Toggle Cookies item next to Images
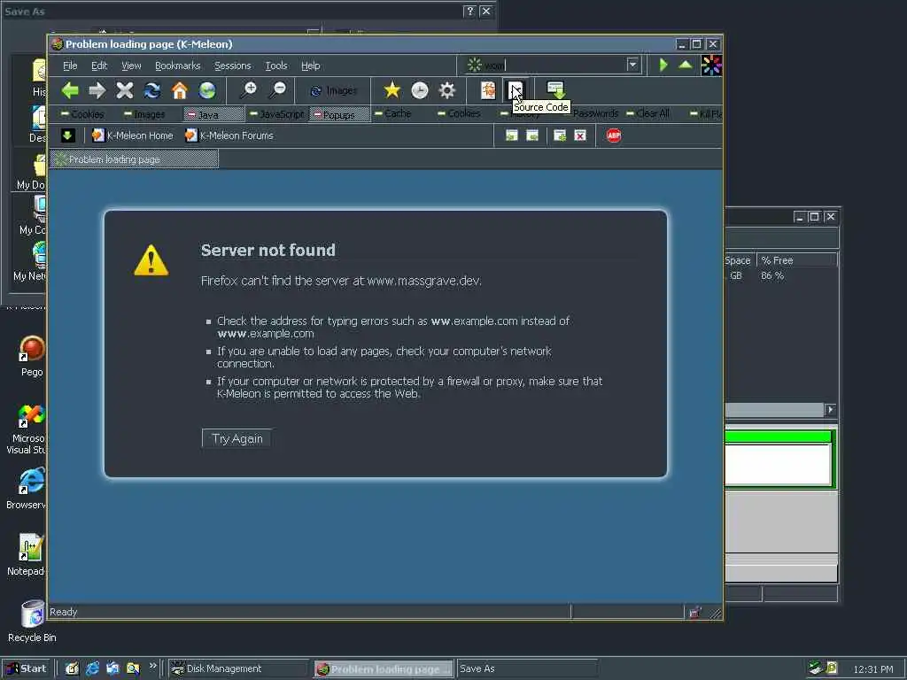This screenshot has height=680, width=907. (x=82, y=114)
